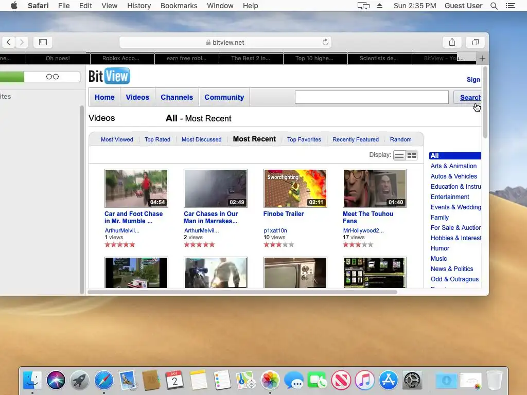Open the Bookmarks menu

(179, 6)
